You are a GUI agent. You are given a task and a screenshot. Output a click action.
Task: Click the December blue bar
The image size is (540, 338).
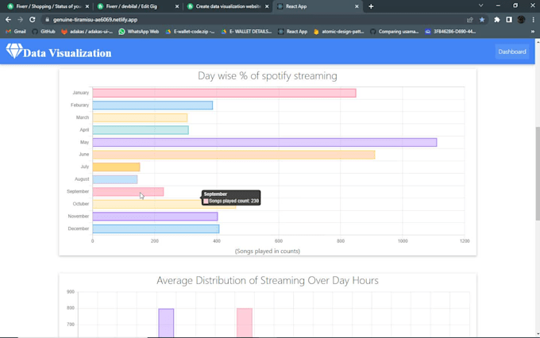(x=156, y=229)
